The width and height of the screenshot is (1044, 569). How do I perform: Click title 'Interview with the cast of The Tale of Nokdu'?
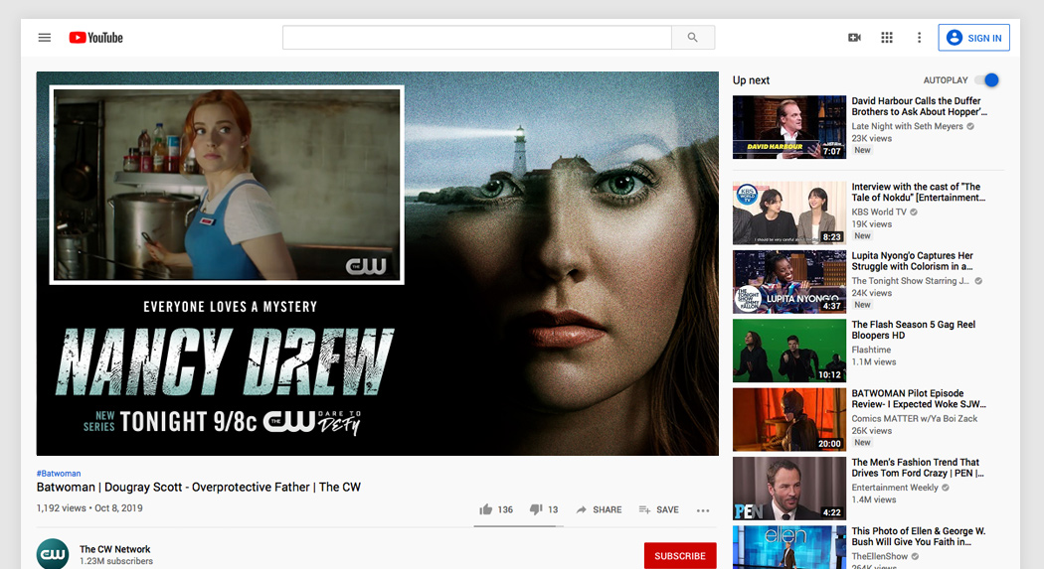(x=918, y=192)
